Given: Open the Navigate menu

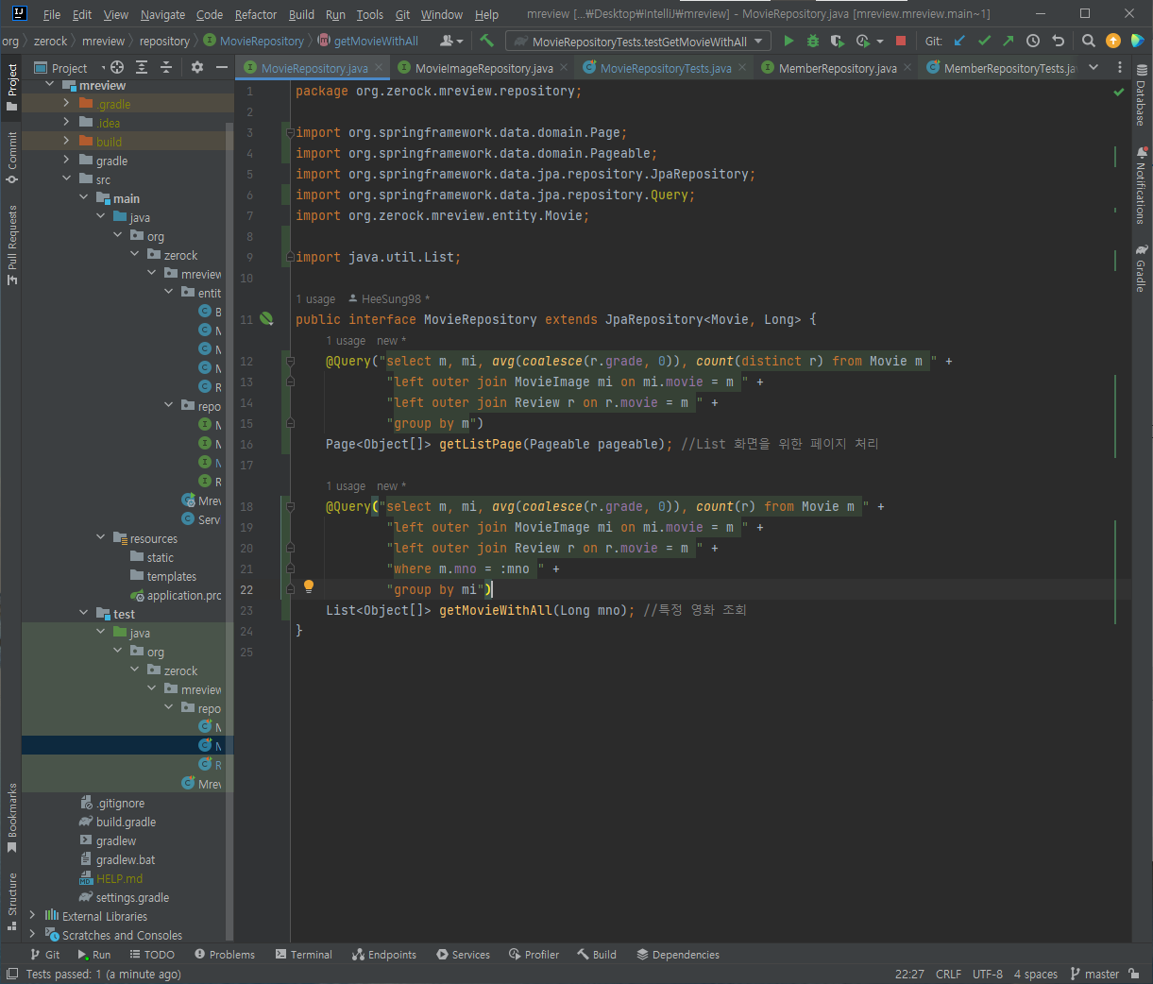Looking at the screenshot, I should (x=162, y=14).
